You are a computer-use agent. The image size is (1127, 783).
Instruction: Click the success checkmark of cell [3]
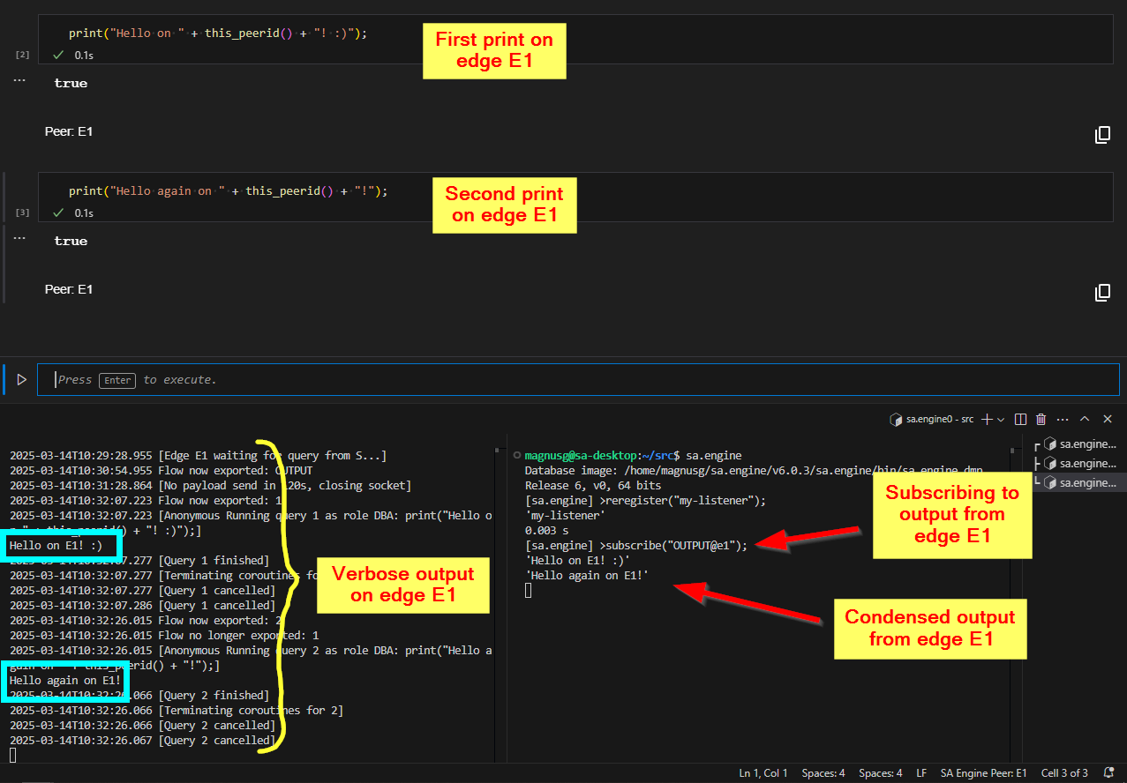pyautogui.click(x=58, y=213)
